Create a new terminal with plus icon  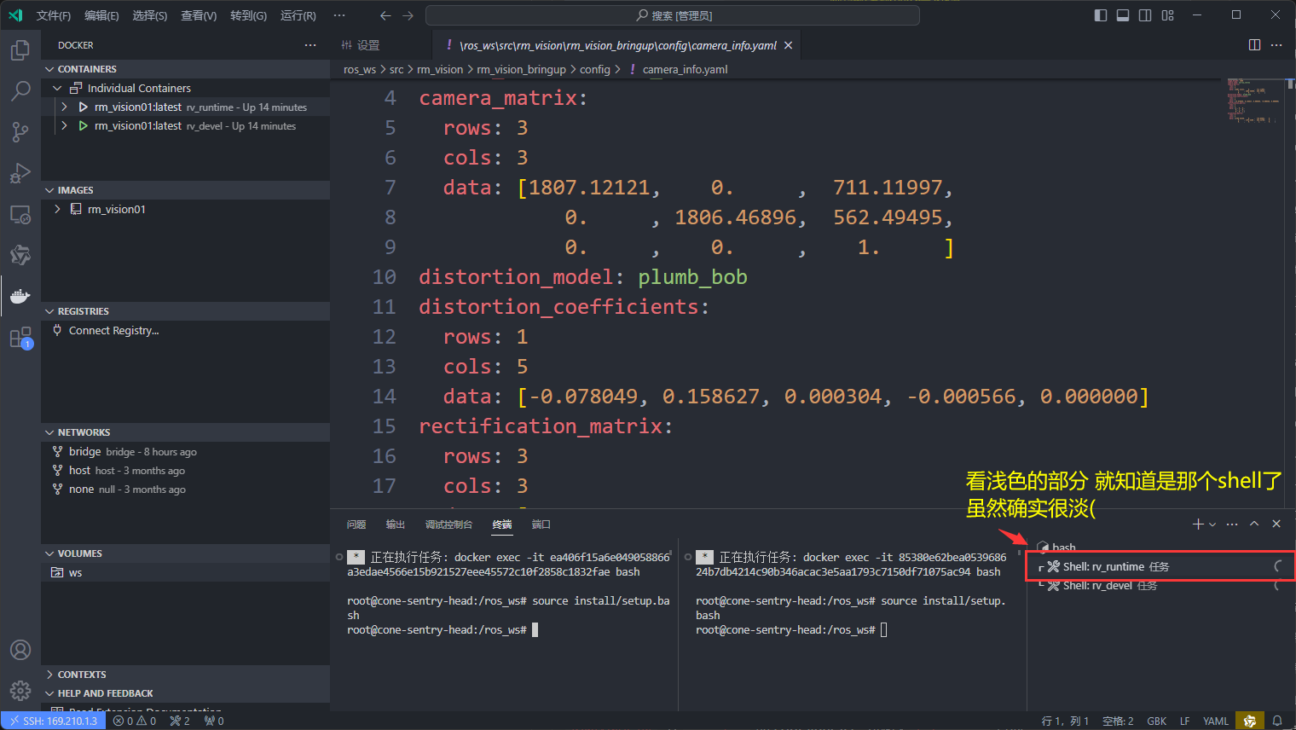1198,524
